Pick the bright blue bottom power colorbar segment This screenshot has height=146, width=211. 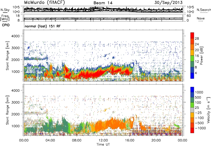pyautogui.click(x=192, y=76)
